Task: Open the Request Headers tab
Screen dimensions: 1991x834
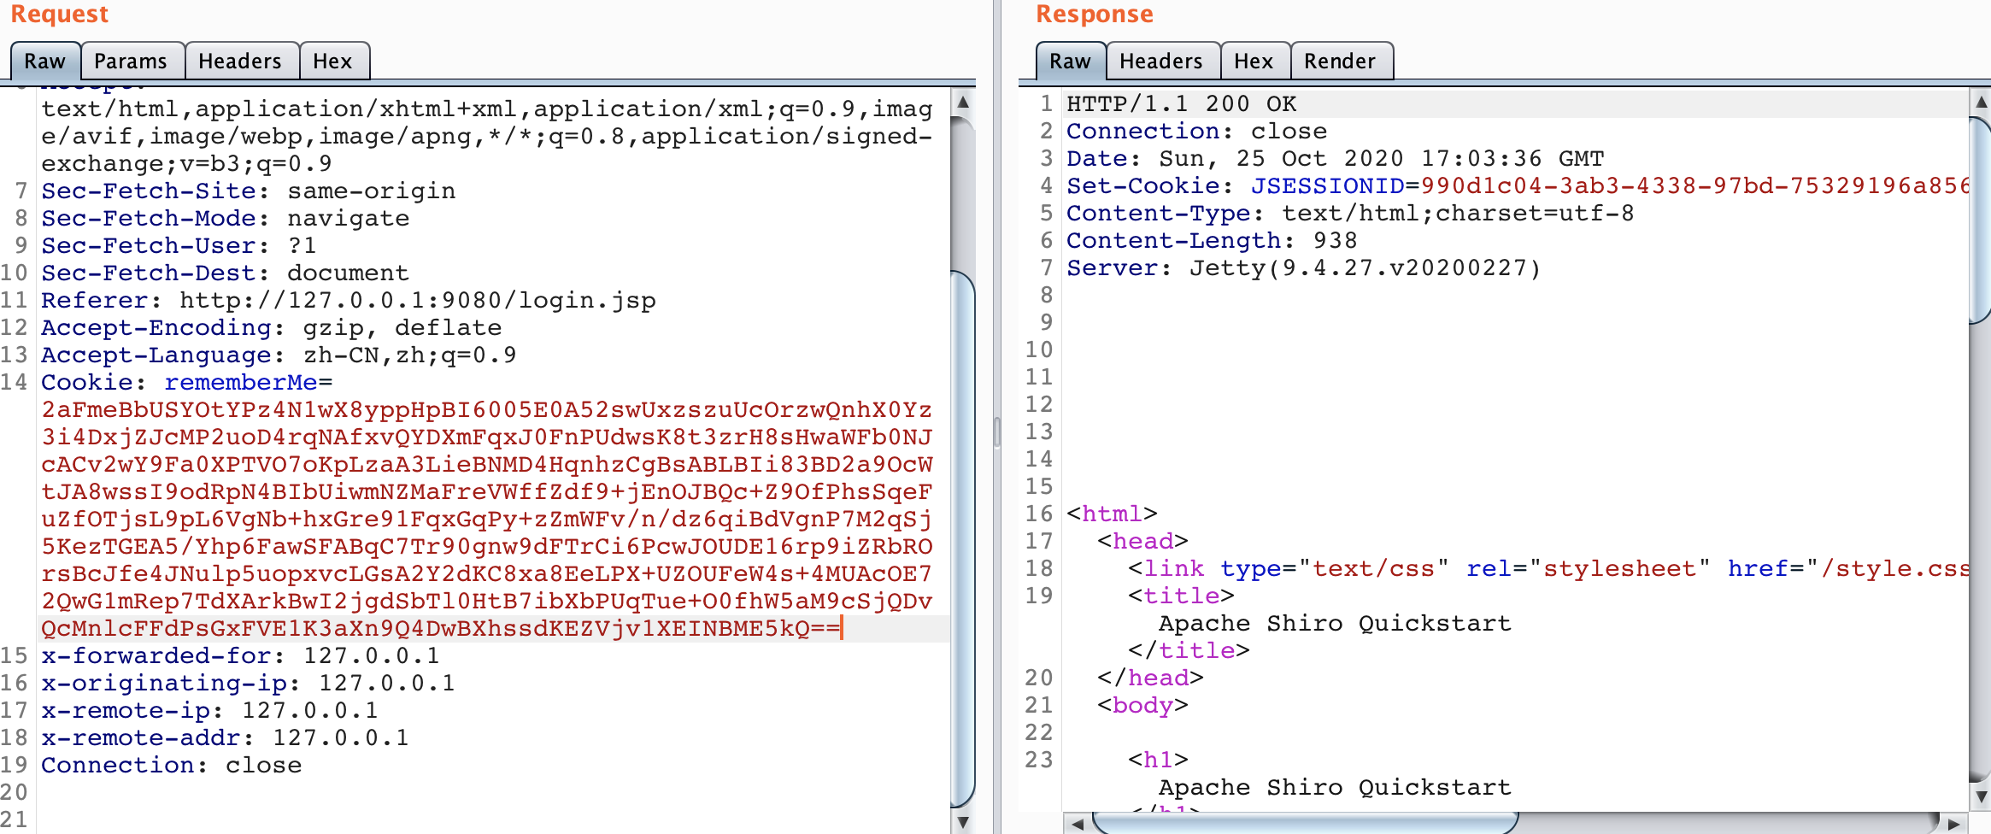Action: point(239,62)
